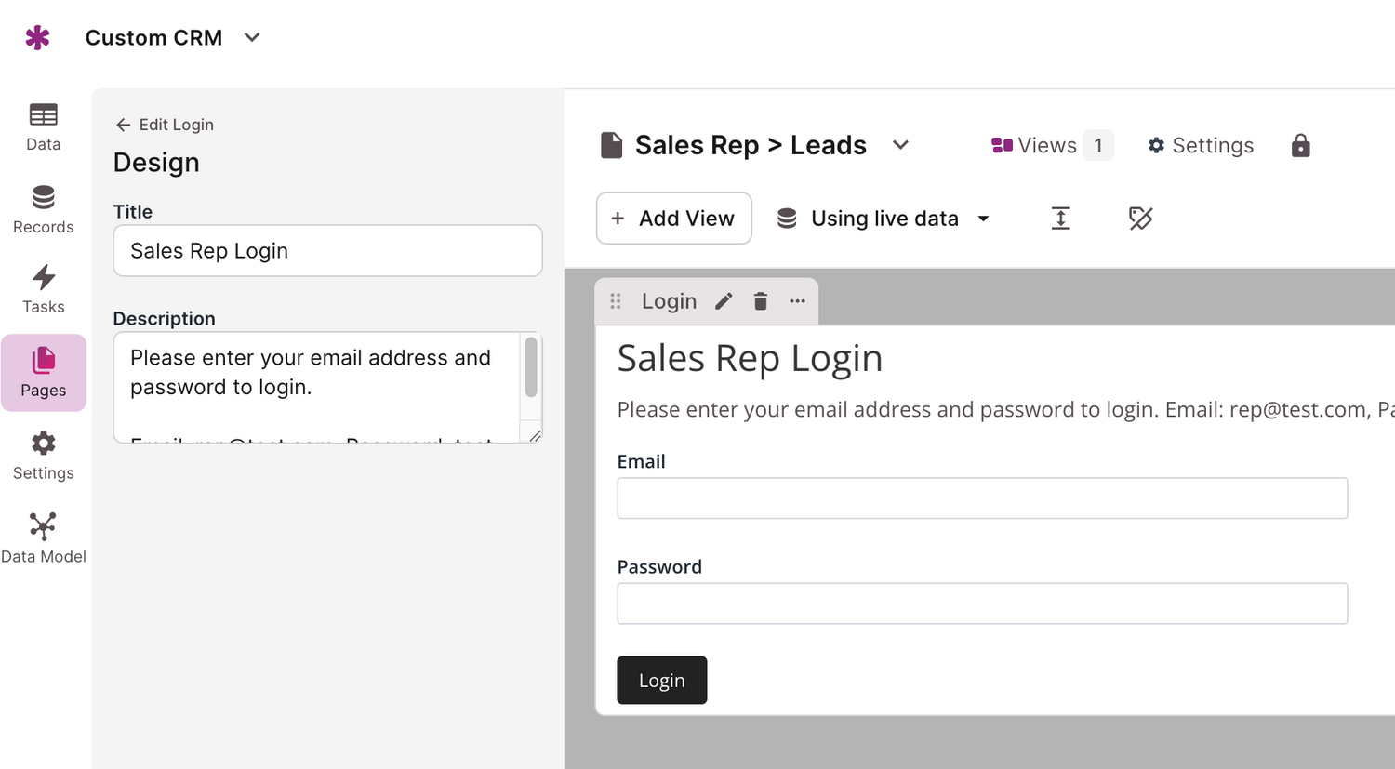This screenshot has height=769, width=1395.
Task: Click the Description box scrollbar
Action: click(531, 367)
